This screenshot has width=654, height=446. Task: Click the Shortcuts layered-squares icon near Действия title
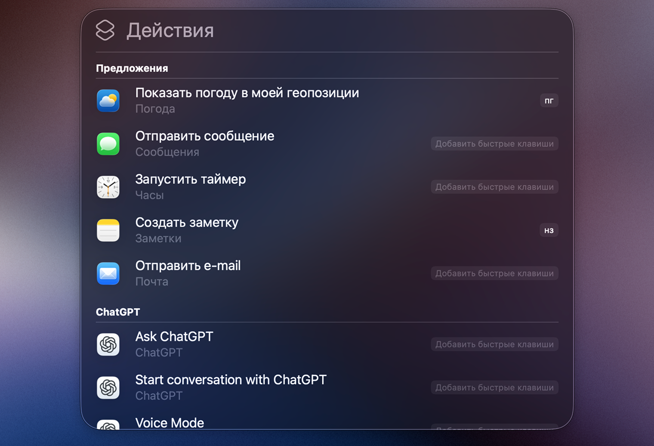coord(105,30)
